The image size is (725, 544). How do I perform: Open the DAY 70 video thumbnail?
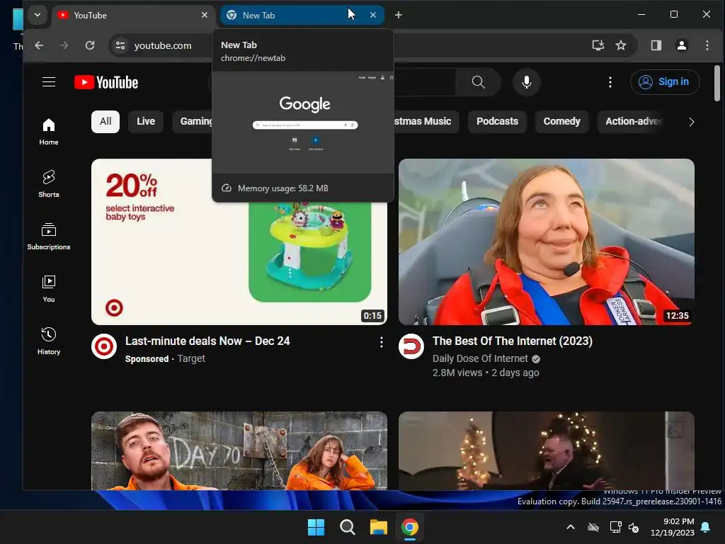pyautogui.click(x=239, y=450)
